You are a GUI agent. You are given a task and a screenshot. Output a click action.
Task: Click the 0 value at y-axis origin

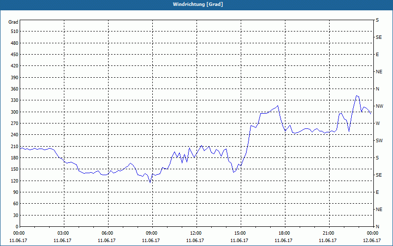click(x=17, y=227)
